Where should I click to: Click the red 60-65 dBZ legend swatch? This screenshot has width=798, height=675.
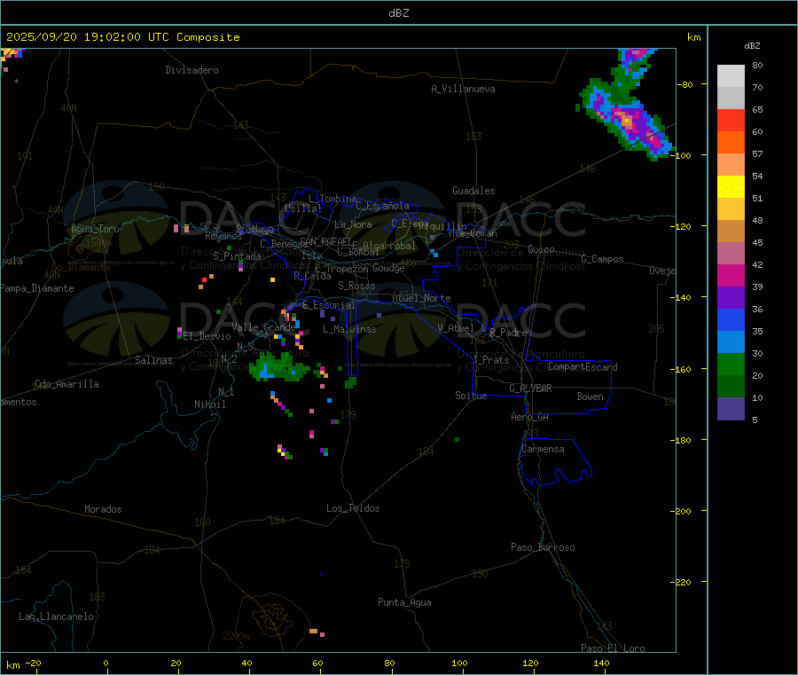731,120
